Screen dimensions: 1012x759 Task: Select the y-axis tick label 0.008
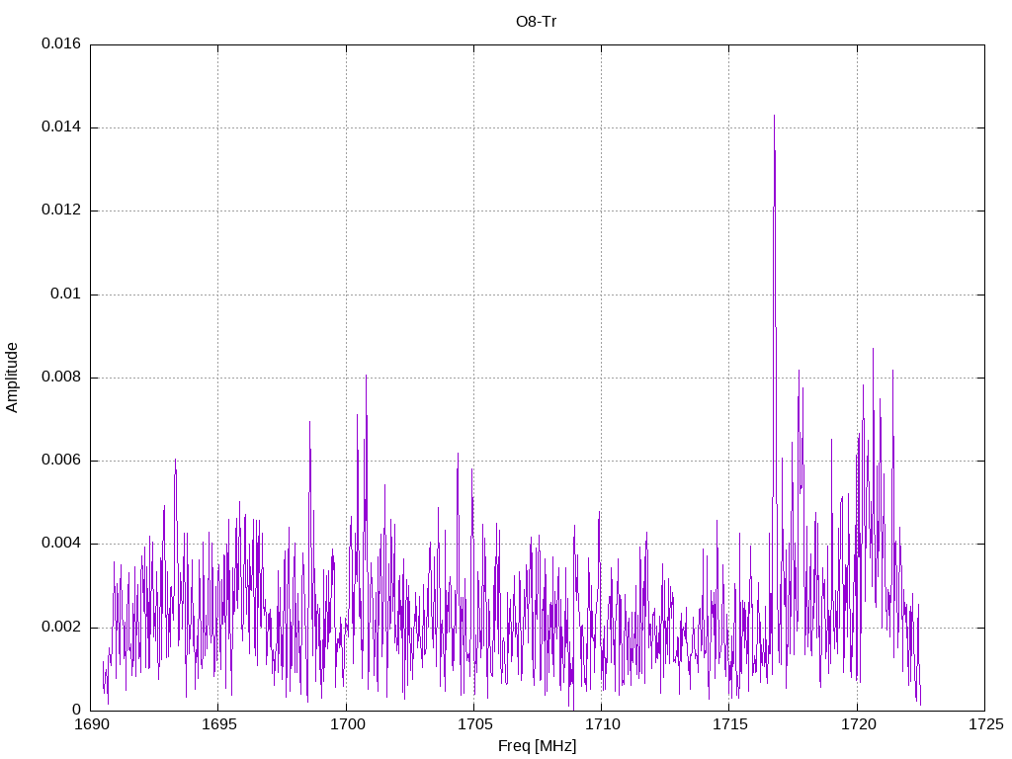(x=60, y=378)
